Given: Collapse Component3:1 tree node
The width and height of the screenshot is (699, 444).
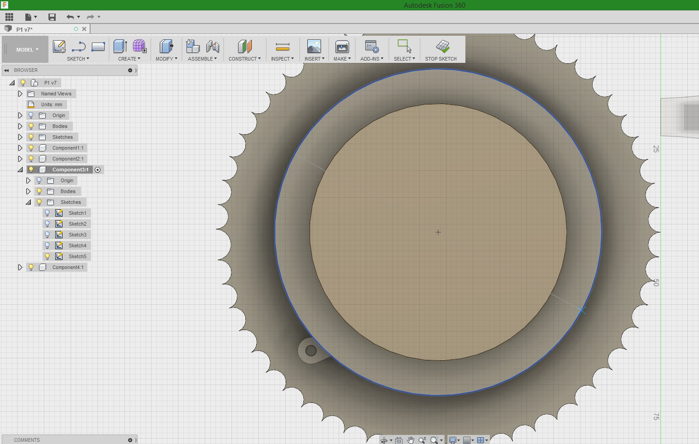Looking at the screenshot, I should [20, 170].
